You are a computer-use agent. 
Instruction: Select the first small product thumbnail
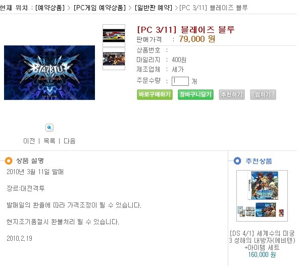tap(114, 35)
